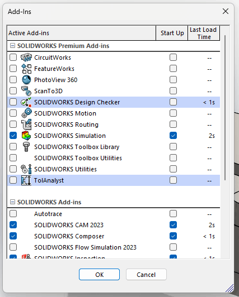Uncheck SOLIDWORKS Composer Start Up checkbox
Viewport: 239px width, 297px height.
point(173,236)
